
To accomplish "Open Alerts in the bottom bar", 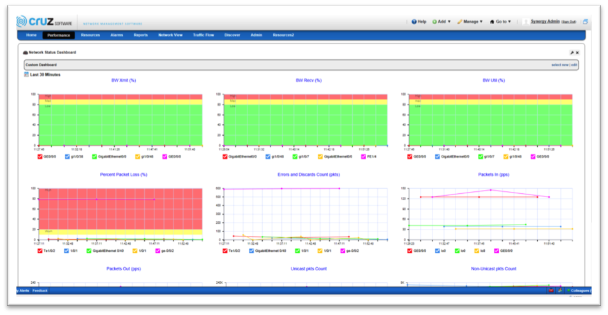I will point(23,291).
